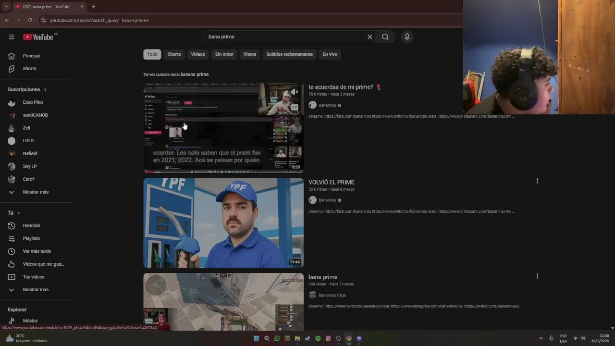
Task: Open Bananirou channel under first video
Action: coord(327,105)
